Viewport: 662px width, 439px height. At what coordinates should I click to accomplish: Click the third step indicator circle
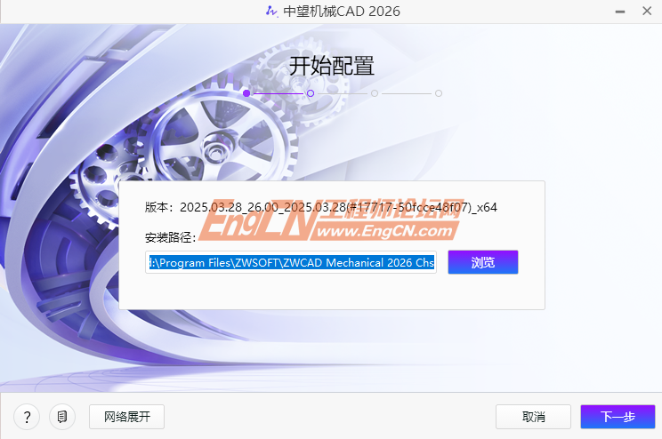[x=375, y=93]
